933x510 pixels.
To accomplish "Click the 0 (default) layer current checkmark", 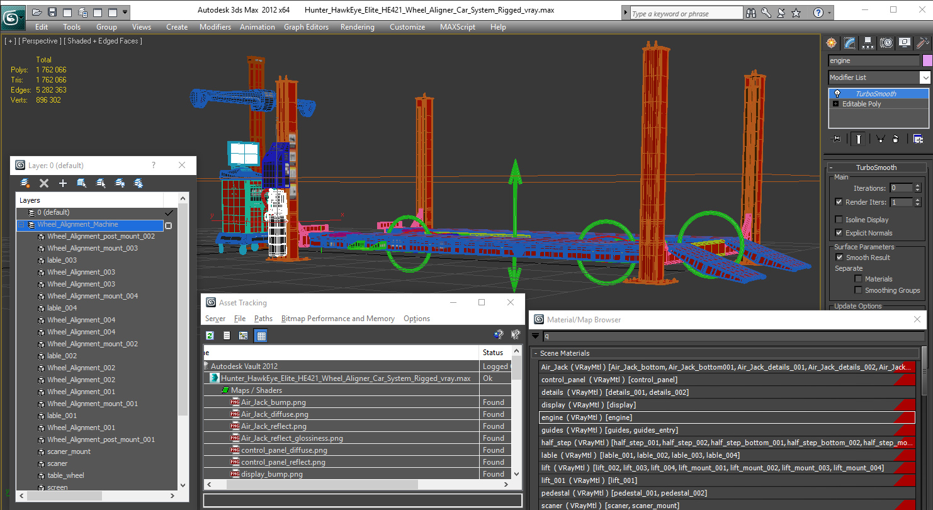I will [169, 213].
